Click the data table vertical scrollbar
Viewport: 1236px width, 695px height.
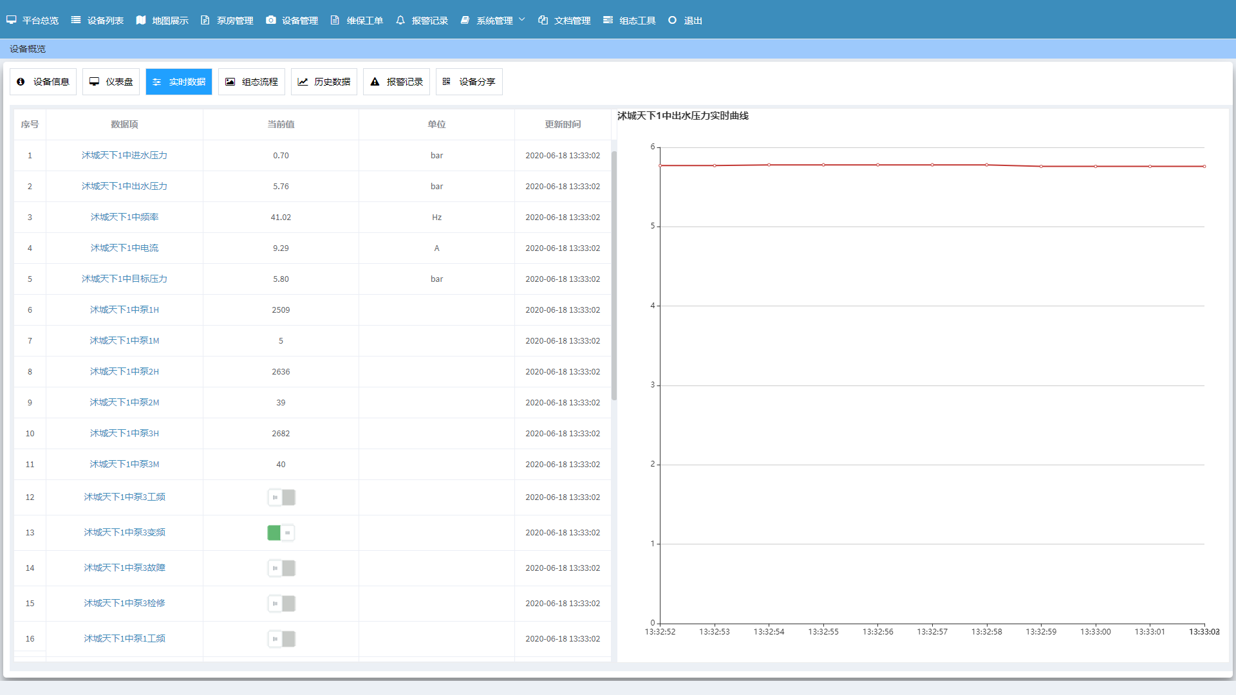[614, 277]
